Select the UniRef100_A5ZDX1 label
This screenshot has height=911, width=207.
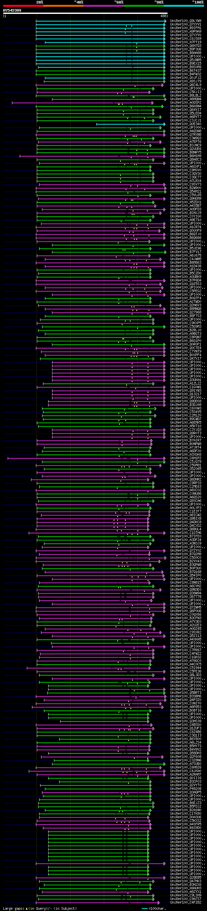pos(186,202)
